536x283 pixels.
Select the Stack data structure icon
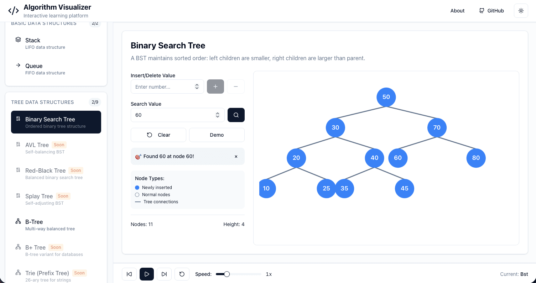point(18,40)
